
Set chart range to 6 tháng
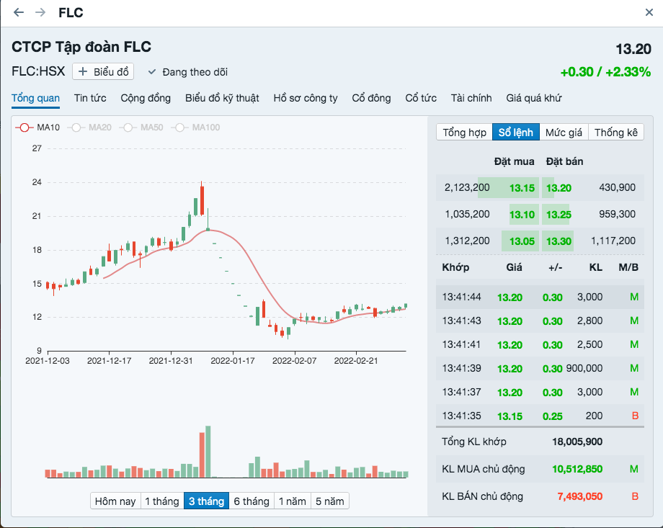pos(252,501)
